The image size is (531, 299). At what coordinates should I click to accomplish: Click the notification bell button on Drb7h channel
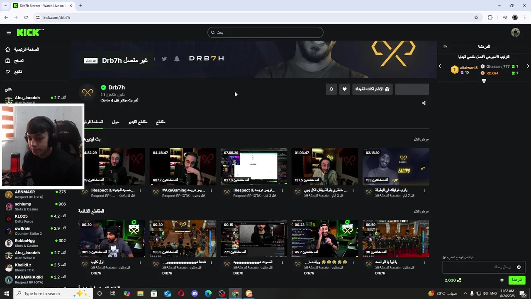[331, 89]
